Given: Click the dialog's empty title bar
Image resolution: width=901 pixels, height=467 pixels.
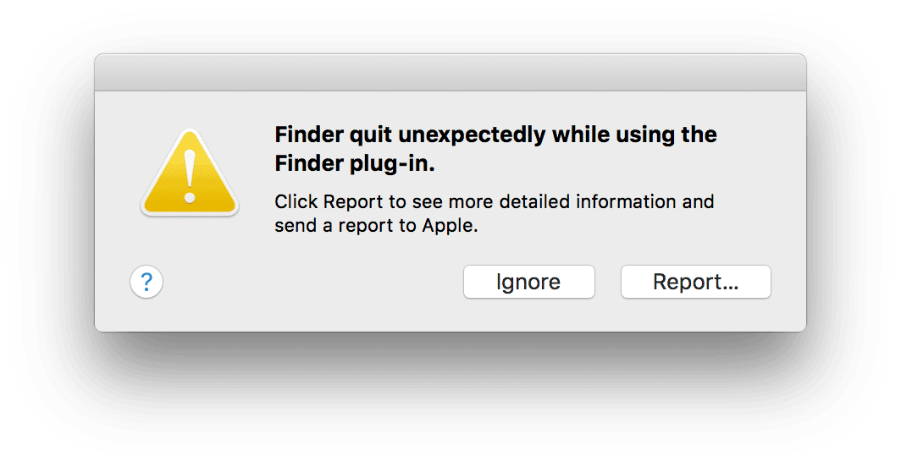Looking at the screenshot, I should click(450, 73).
